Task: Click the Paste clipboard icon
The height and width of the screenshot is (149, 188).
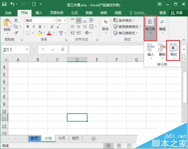Action: pyautogui.click(x=7, y=23)
